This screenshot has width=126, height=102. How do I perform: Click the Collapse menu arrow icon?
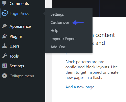(4, 76)
